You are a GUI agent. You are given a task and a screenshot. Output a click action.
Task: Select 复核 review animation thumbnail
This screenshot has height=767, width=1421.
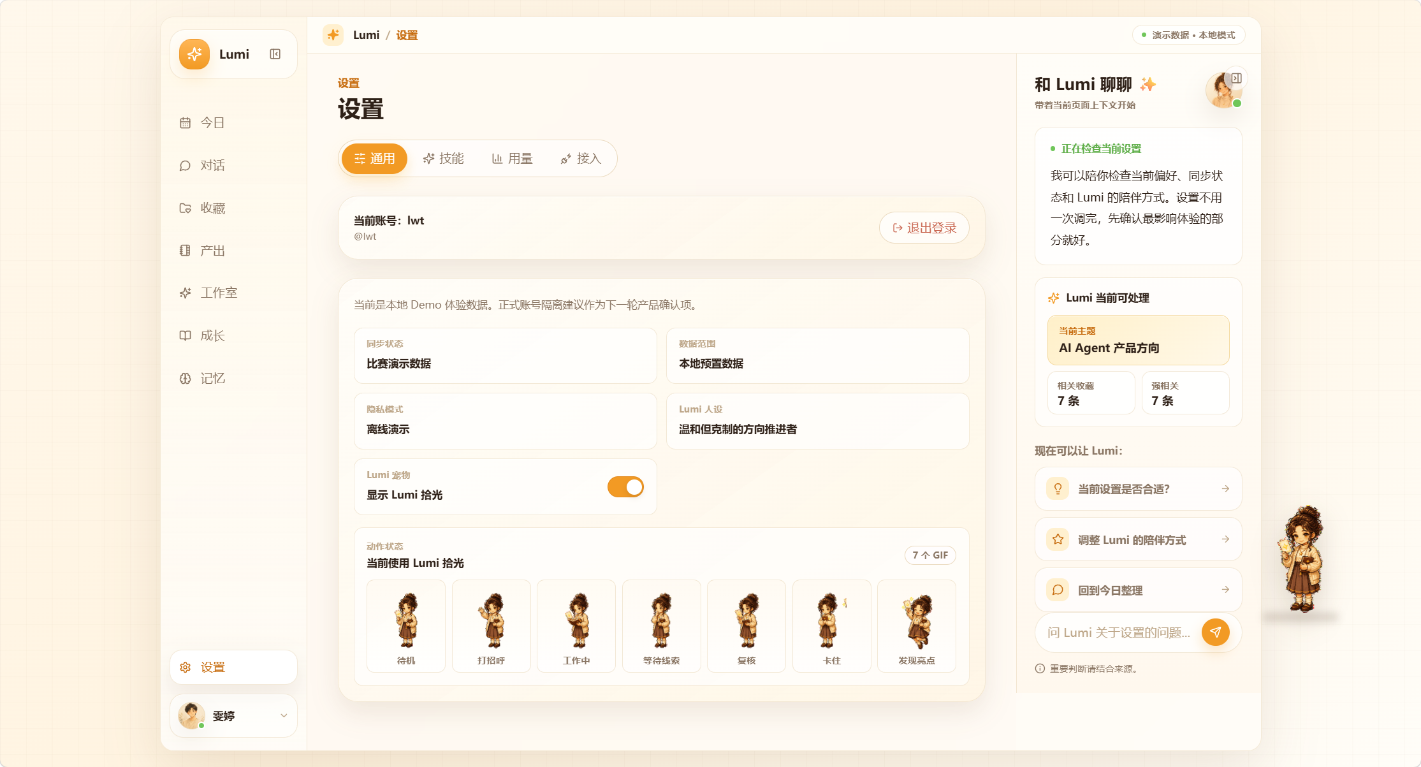pyautogui.click(x=747, y=626)
